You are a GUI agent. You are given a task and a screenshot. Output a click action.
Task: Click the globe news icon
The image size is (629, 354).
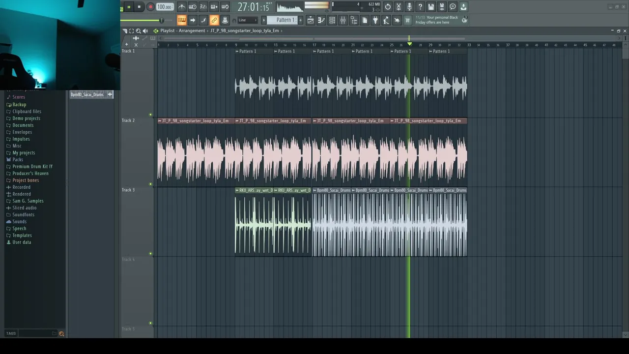[x=464, y=20]
